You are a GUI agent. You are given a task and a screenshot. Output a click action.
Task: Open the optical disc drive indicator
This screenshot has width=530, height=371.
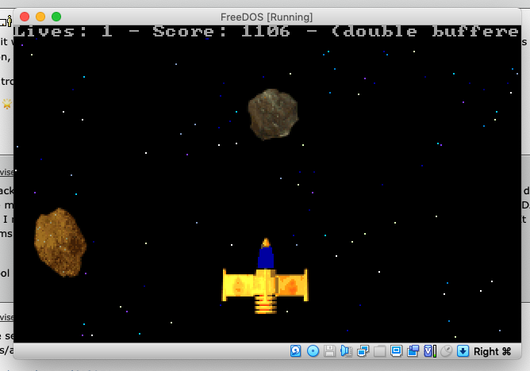pos(313,351)
